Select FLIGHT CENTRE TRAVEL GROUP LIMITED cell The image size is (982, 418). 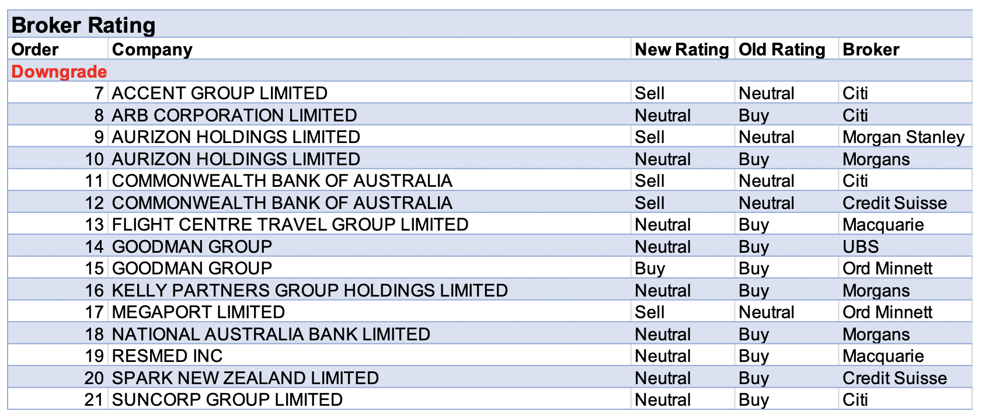290,225
